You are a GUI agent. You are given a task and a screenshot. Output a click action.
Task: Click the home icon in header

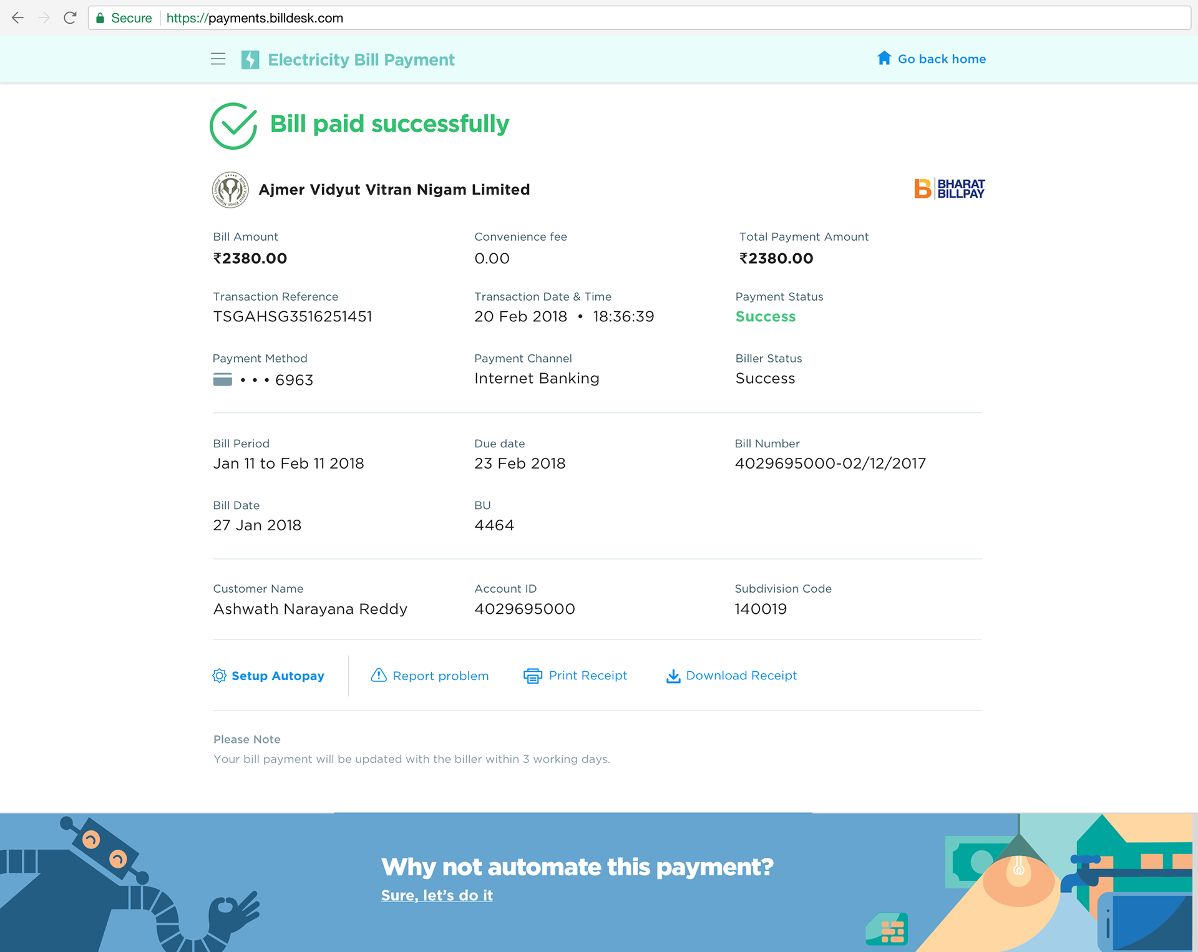[884, 59]
